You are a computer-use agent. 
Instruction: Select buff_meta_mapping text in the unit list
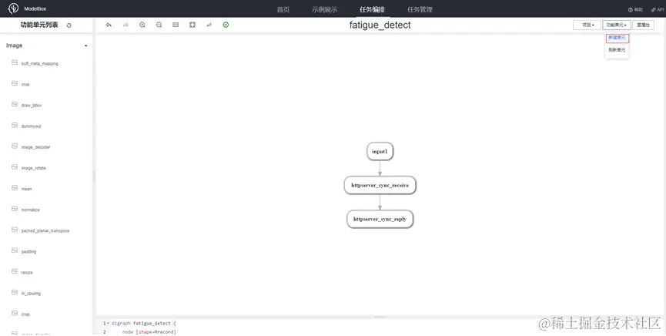pos(39,64)
